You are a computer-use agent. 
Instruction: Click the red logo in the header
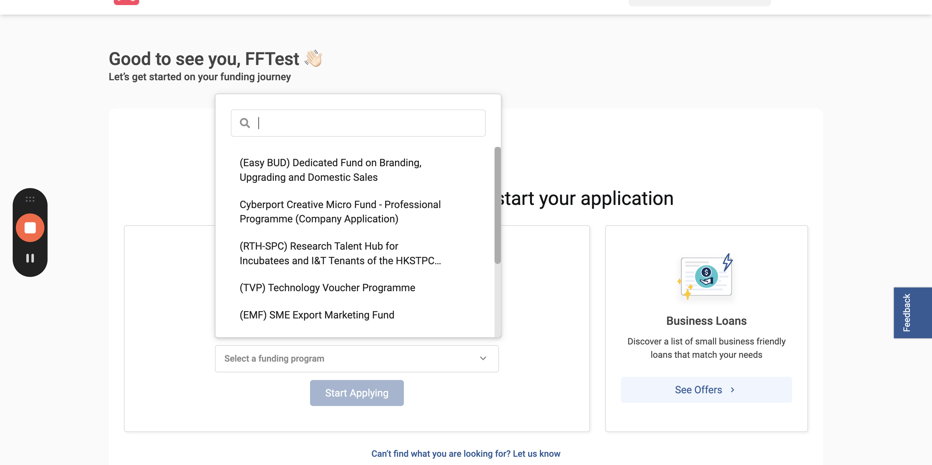[126, 2]
